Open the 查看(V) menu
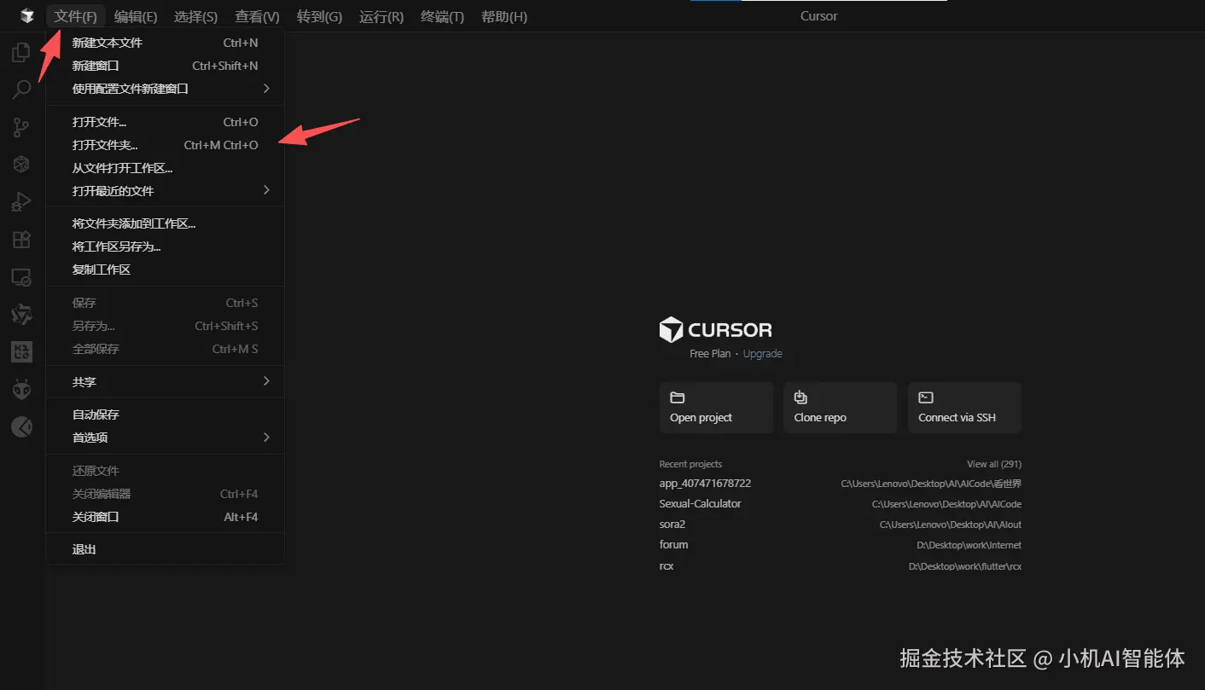The image size is (1205, 690). [257, 16]
